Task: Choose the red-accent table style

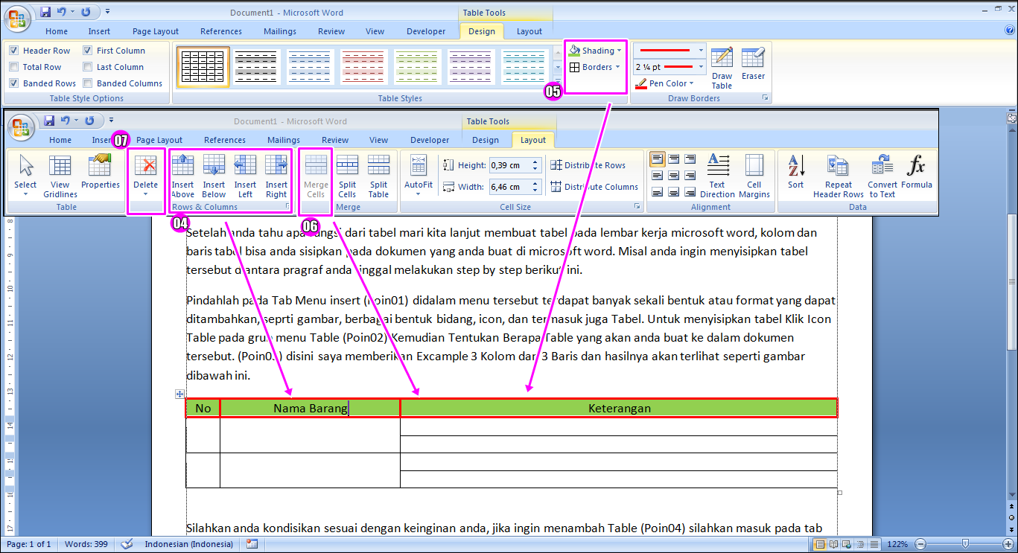Action: 363,67
